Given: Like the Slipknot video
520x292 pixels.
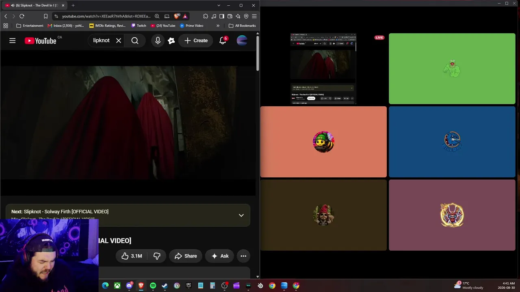Looking at the screenshot, I should click(132, 256).
